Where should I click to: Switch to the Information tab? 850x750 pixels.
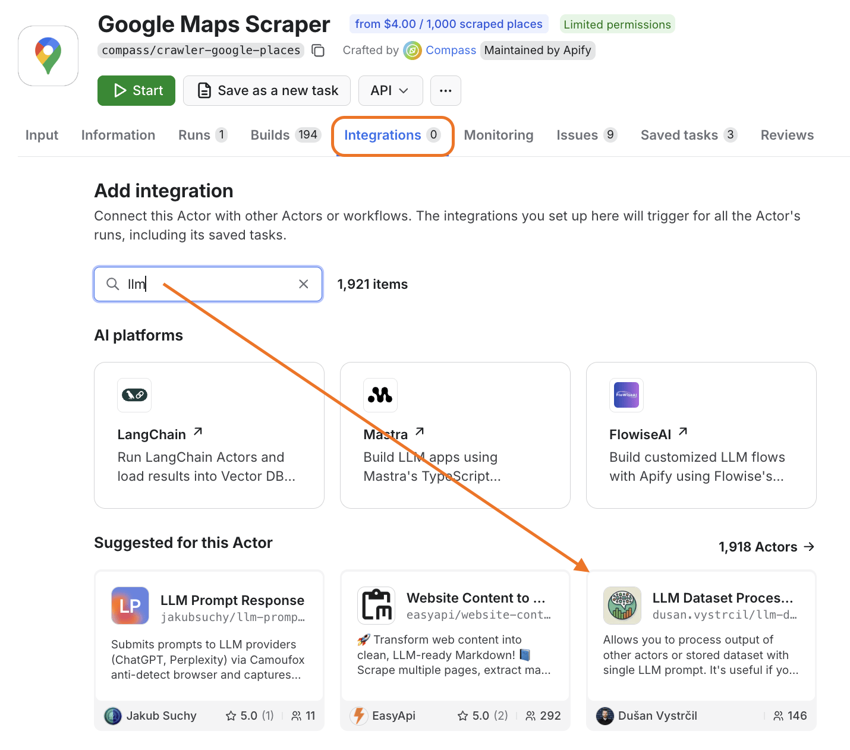point(118,135)
